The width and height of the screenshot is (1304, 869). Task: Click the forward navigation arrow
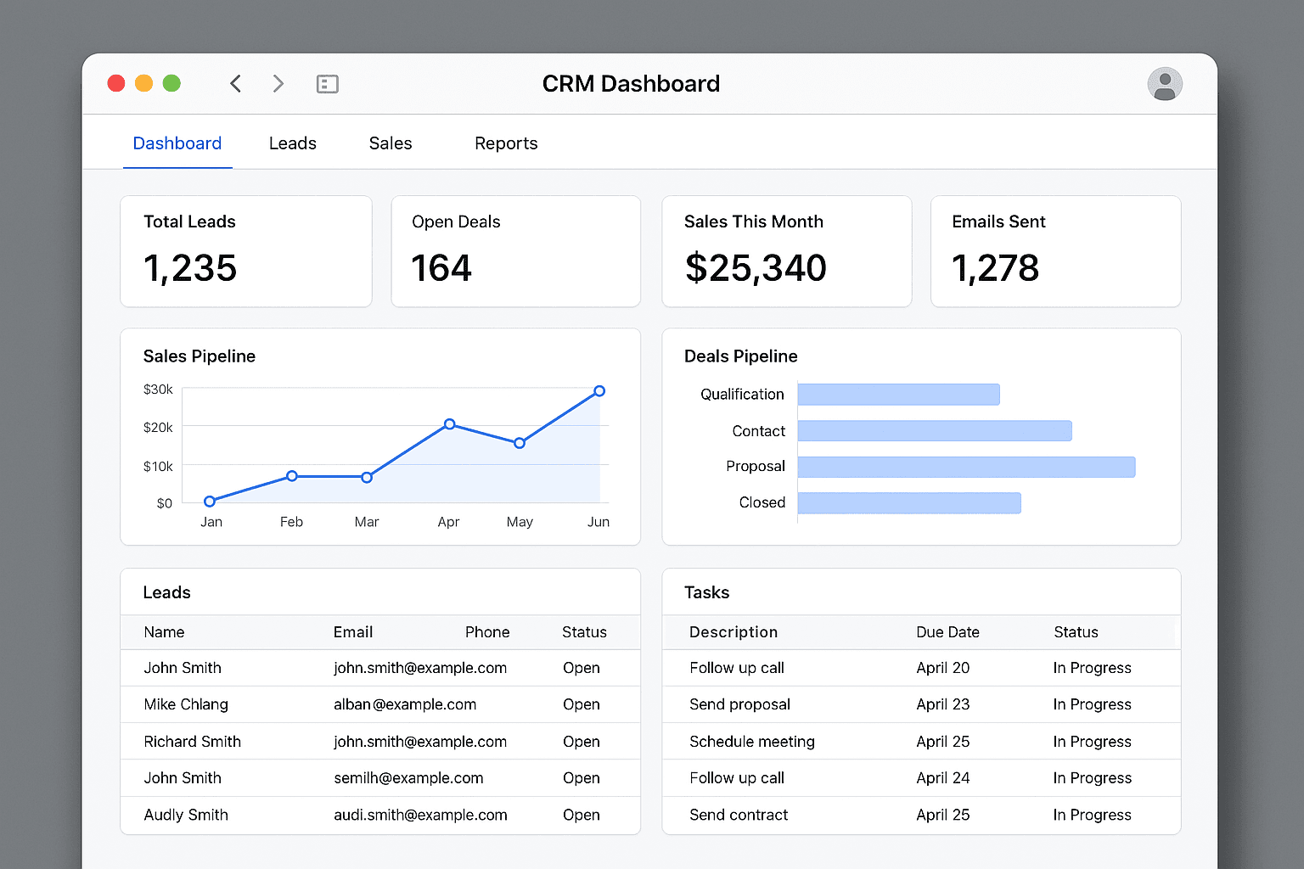point(278,83)
